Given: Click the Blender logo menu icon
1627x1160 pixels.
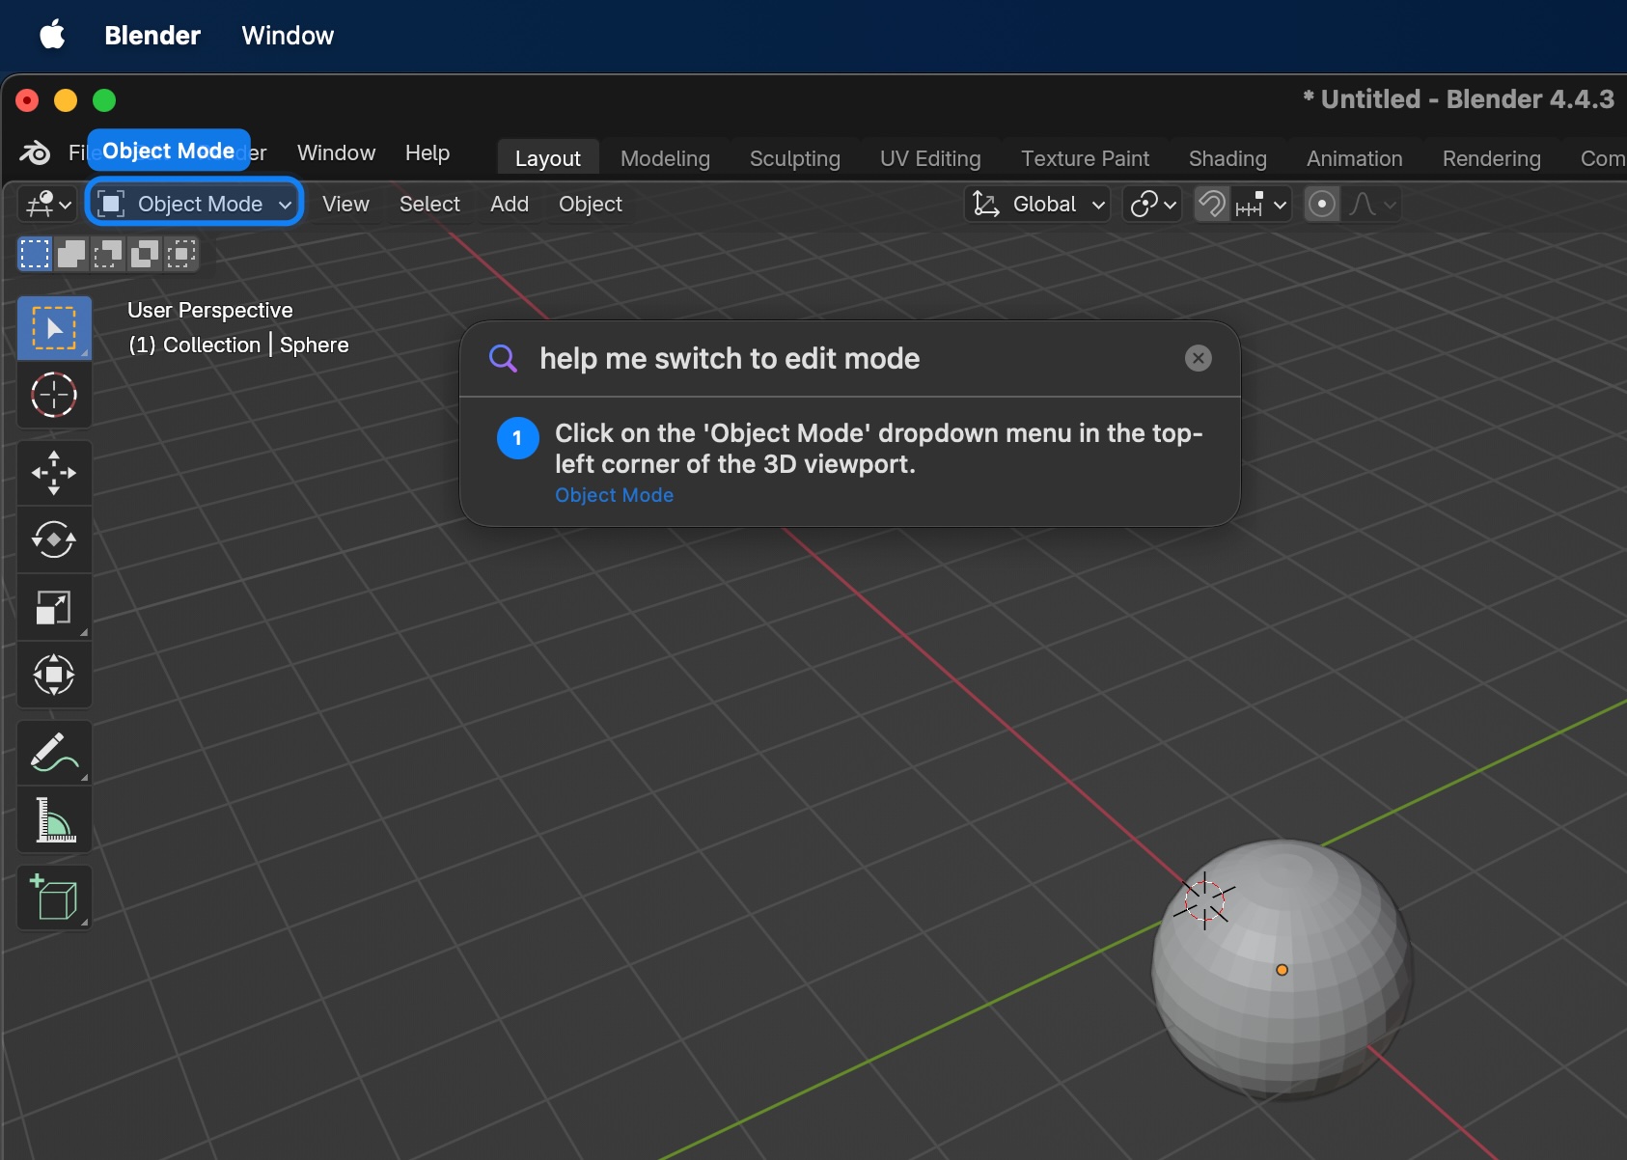Looking at the screenshot, I should pyautogui.click(x=35, y=152).
